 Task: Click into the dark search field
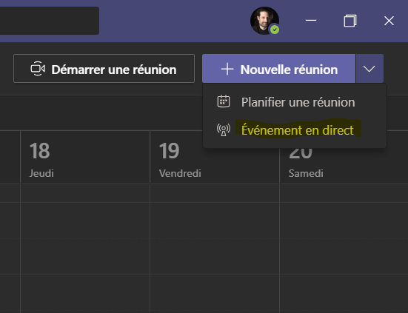pos(50,21)
